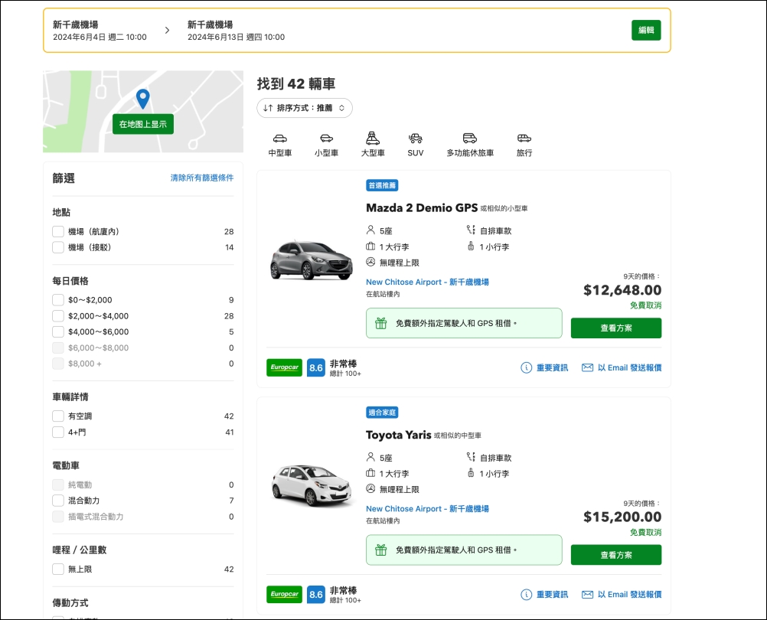Click the 8.6 rating badge on Toyota Yaris card
The image size is (767, 620).
(316, 595)
